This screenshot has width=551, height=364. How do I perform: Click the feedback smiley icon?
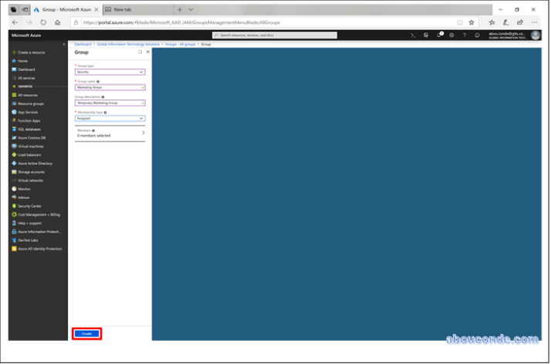tap(477, 35)
